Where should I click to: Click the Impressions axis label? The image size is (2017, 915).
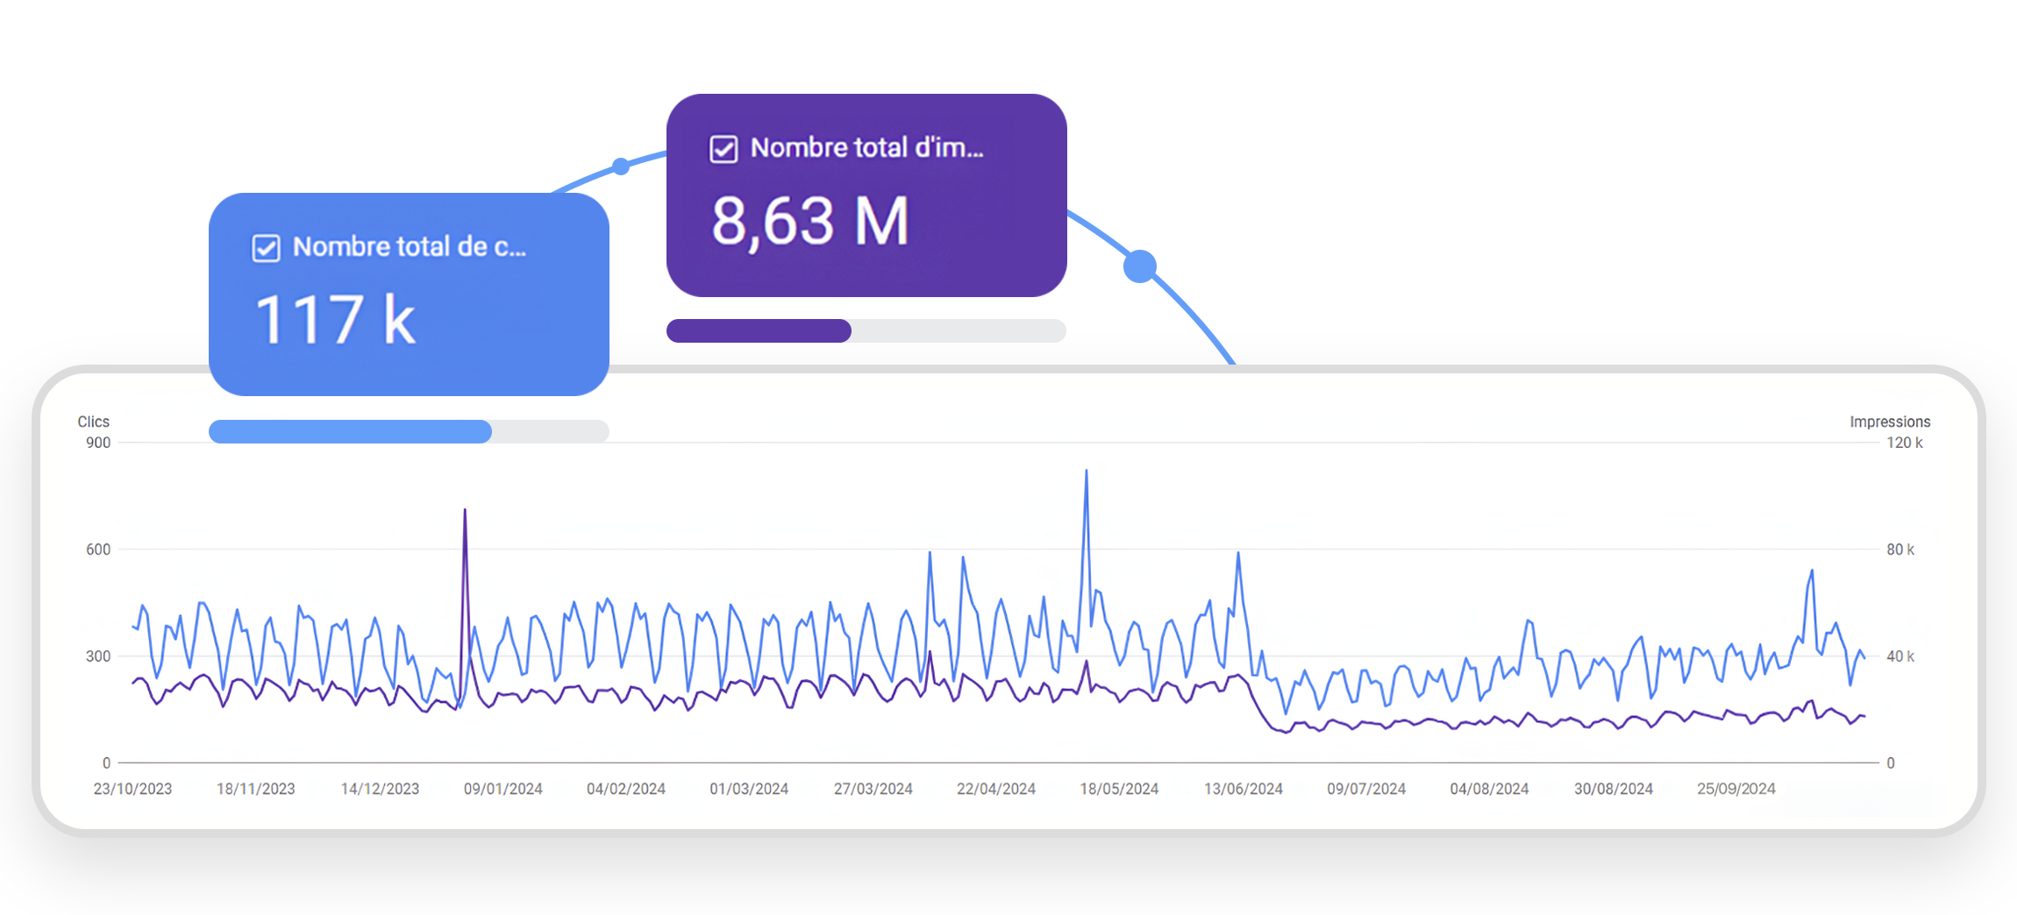tap(1890, 422)
